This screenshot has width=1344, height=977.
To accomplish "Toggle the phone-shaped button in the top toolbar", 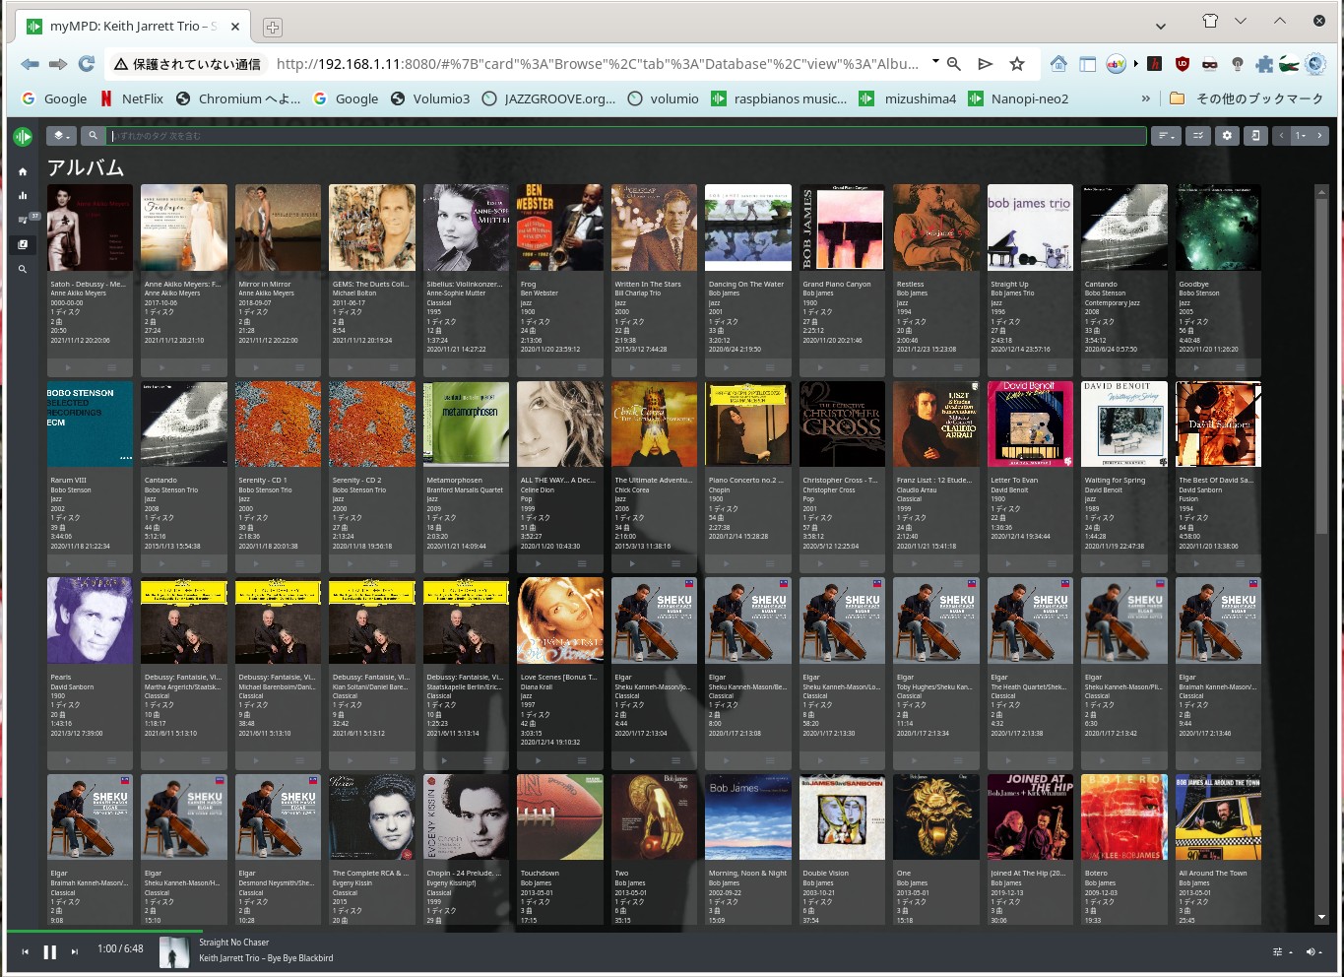I will pyautogui.click(x=1255, y=136).
